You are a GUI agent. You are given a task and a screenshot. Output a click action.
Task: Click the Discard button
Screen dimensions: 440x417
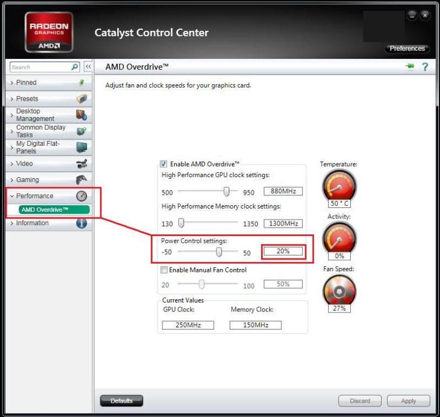[360, 400]
